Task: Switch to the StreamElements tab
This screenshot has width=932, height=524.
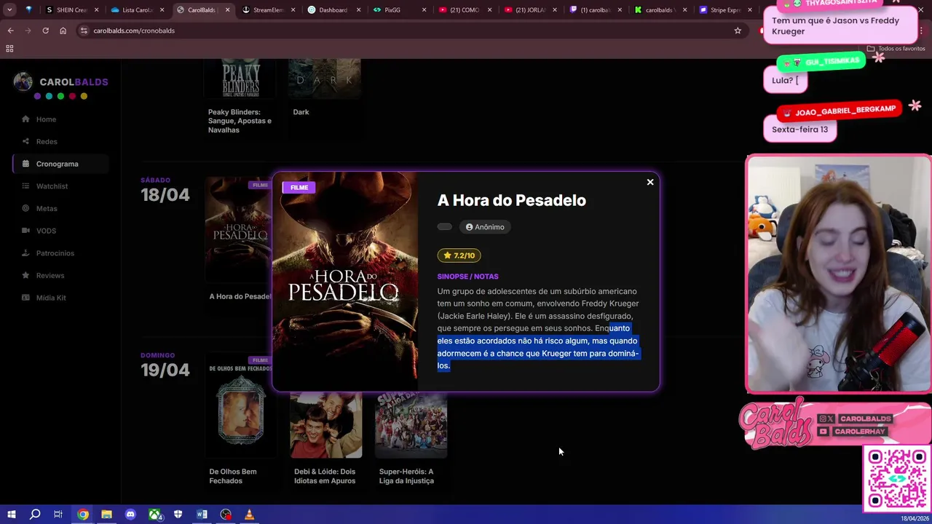Action: click(x=267, y=10)
